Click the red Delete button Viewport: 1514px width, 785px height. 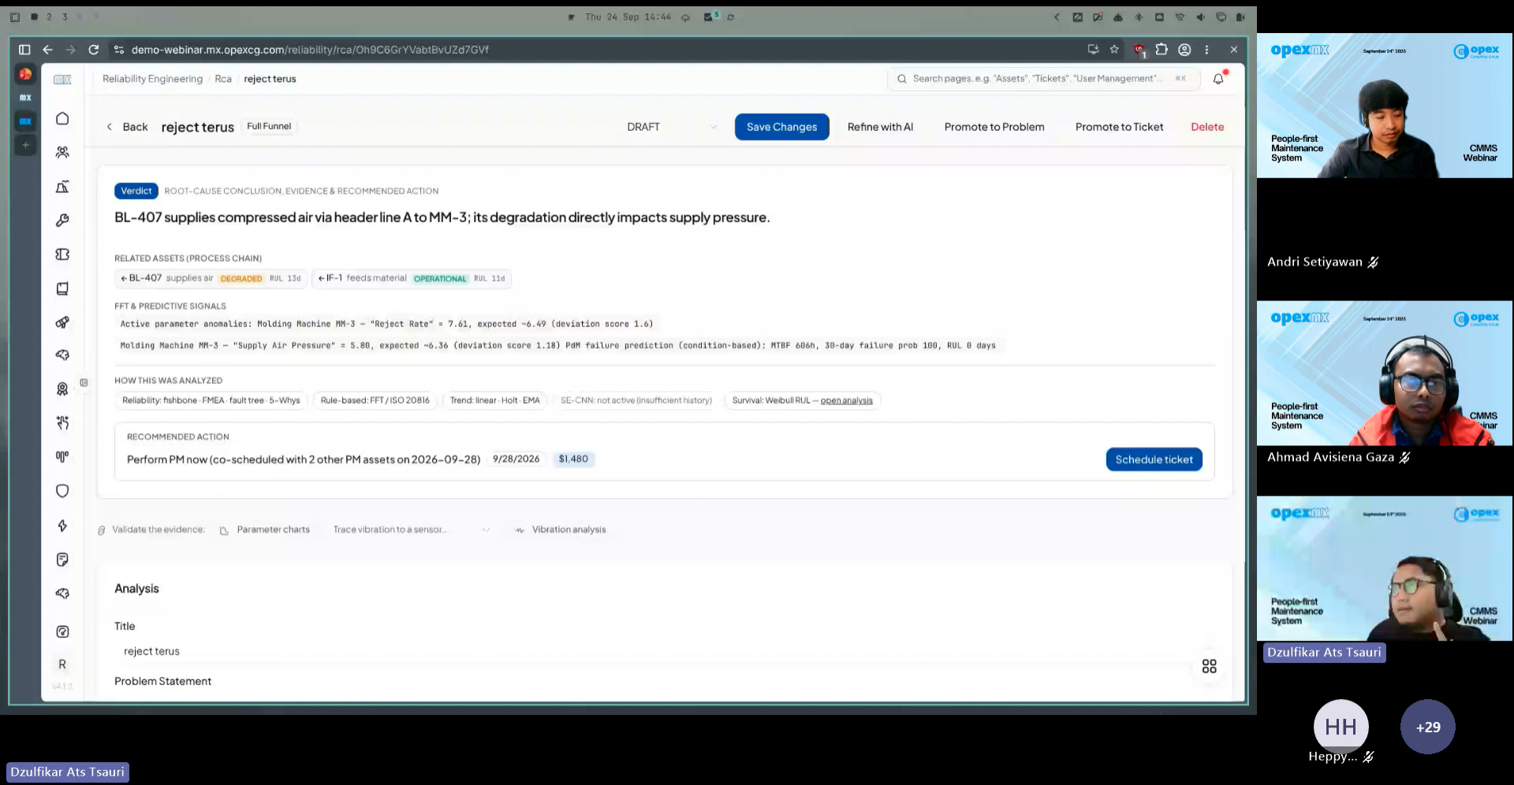[1207, 127]
